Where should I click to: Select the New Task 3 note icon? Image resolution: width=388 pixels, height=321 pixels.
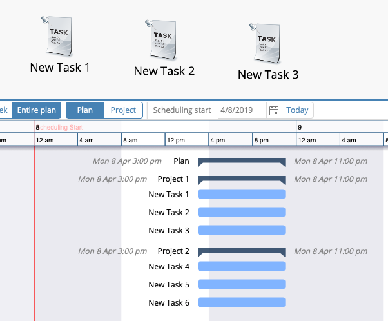point(266,43)
